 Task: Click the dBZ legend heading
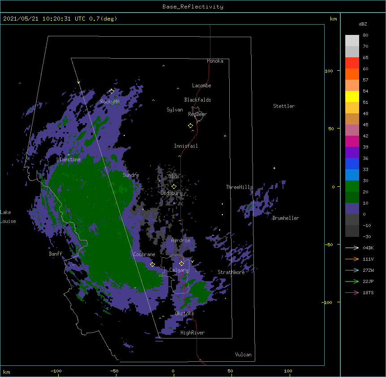363,24
